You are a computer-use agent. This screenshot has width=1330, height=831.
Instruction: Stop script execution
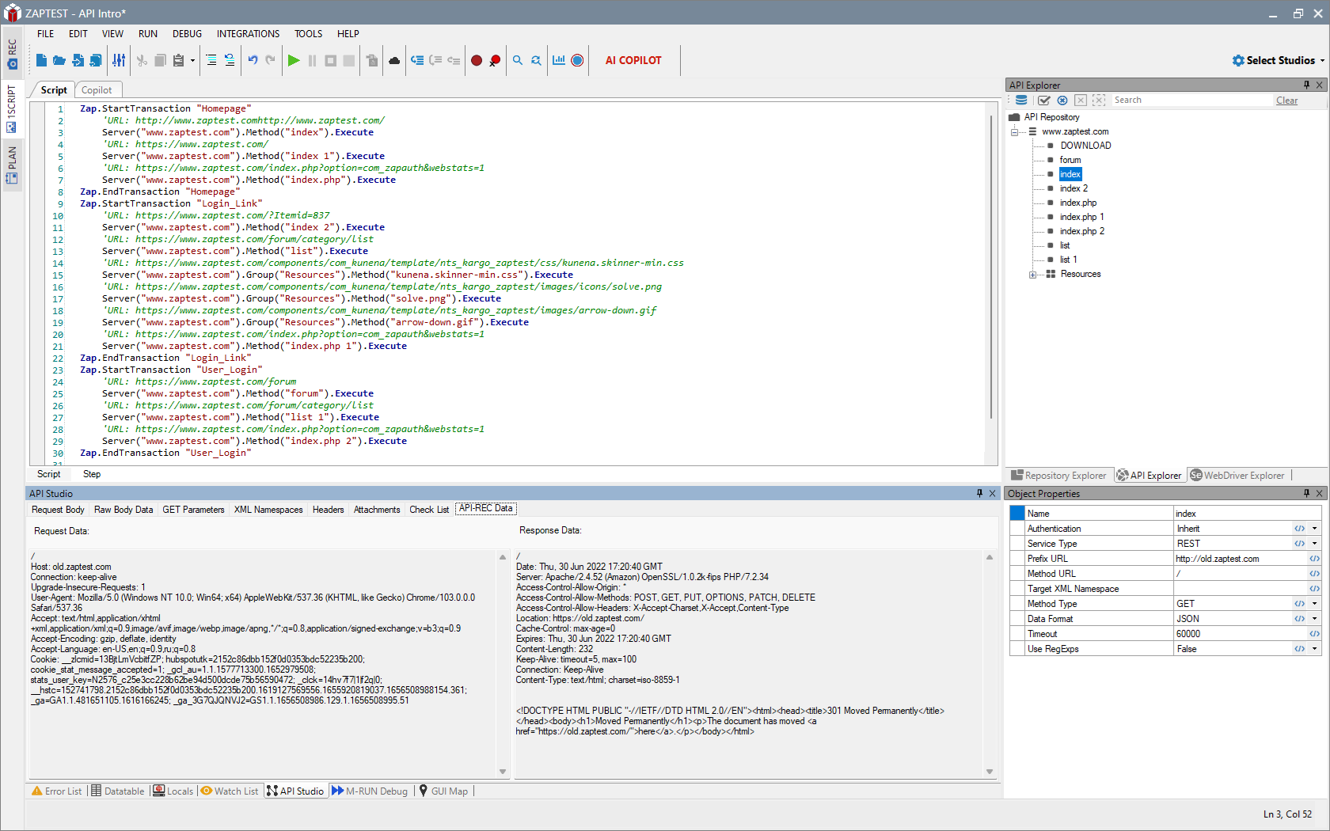point(331,60)
